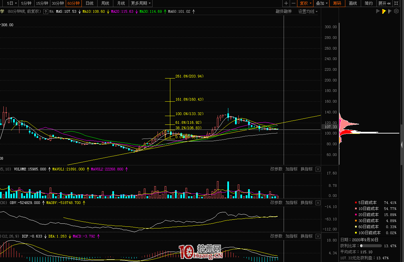Click the MA10:108.60 value label
This screenshot has height=262, width=404.
pyautogui.click(x=94, y=11)
